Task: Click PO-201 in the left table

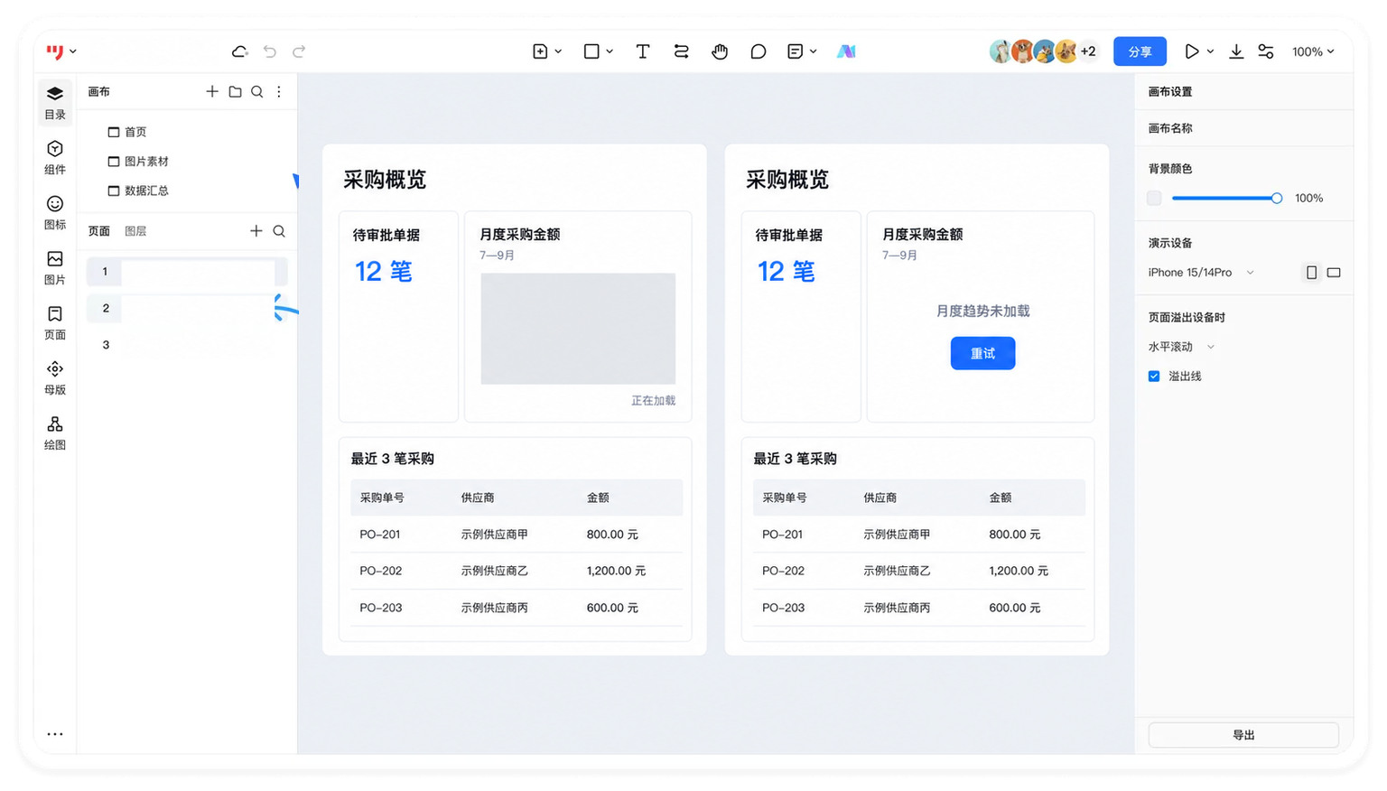Action: tap(379, 535)
